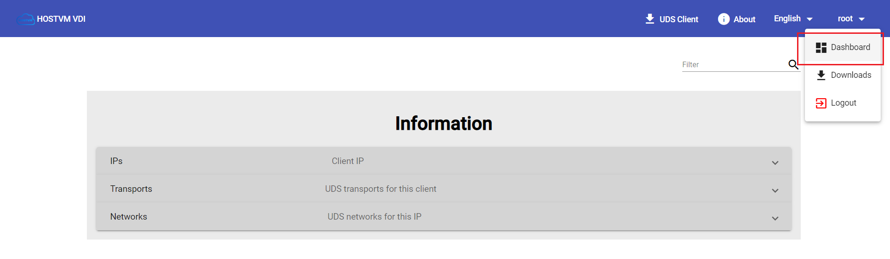
Task: Choose Logout from the user menu
Action: (843, 103)
